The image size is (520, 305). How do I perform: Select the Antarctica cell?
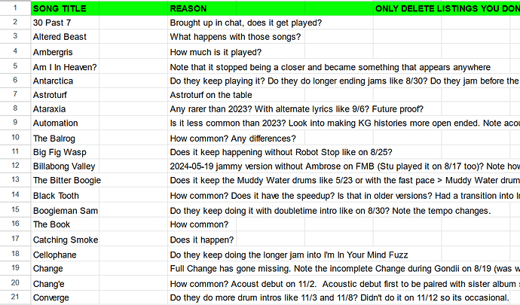coord(65,81)
